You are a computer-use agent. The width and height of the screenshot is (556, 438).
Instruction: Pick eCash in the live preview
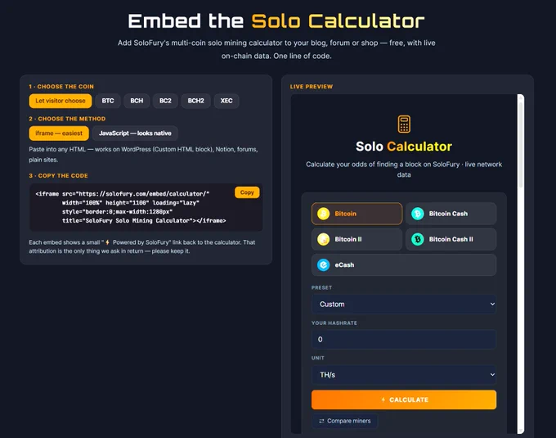point(404,264)
